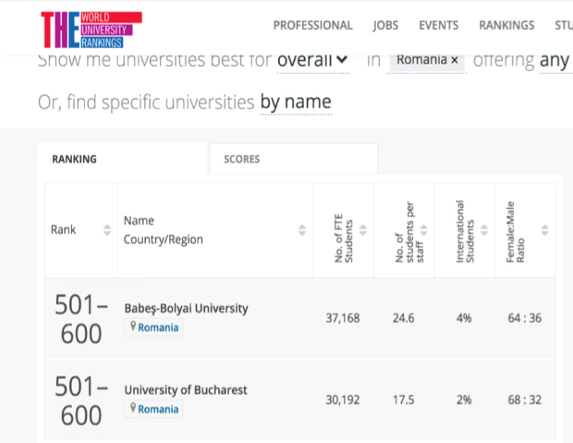Open the 'overall' ranking dropdown

[x=313, y=60]
